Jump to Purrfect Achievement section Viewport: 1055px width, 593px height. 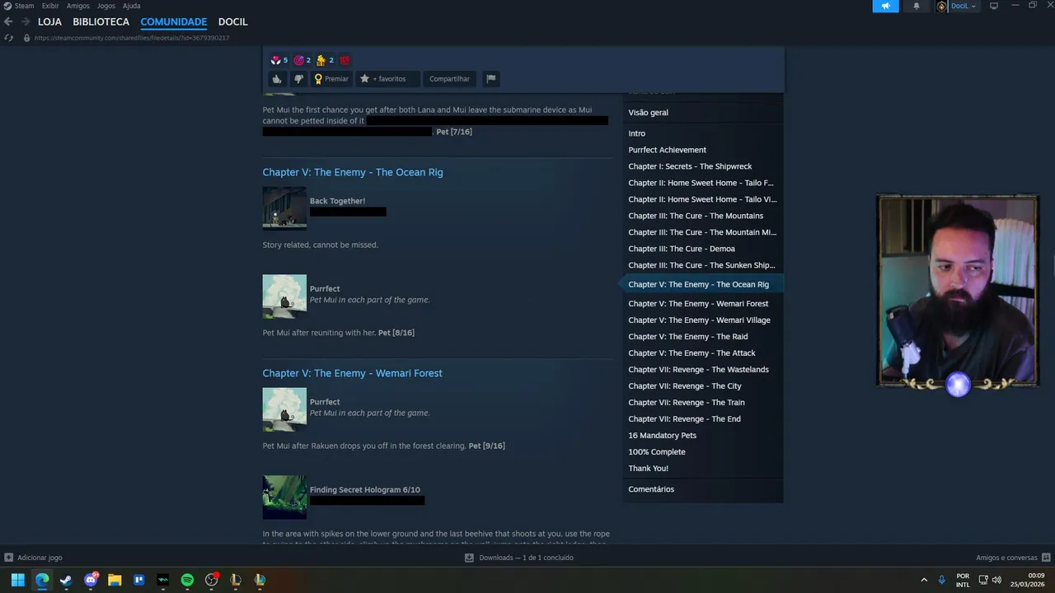667,150
